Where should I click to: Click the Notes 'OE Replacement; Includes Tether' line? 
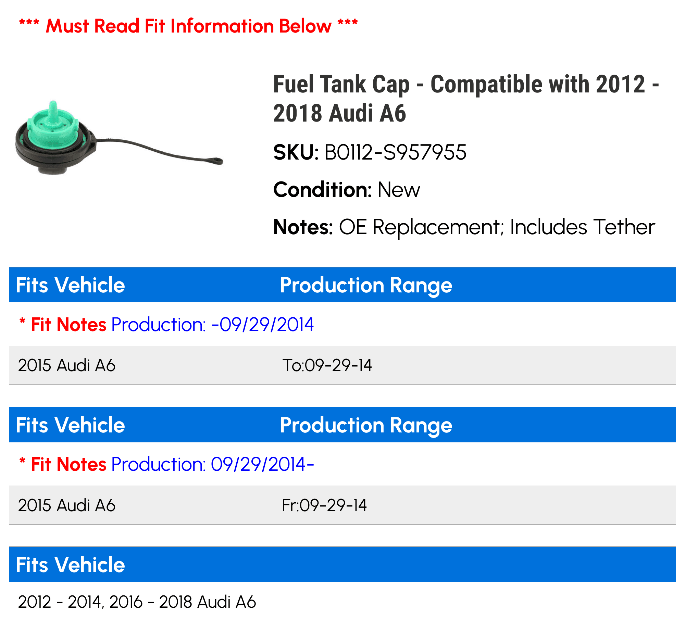coord(464,227)
